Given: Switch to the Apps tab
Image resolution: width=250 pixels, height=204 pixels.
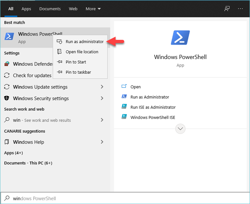Looking at the screenshot, I should (26, 9).
